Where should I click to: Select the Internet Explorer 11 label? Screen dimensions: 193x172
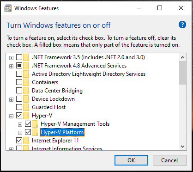(55, 141)
